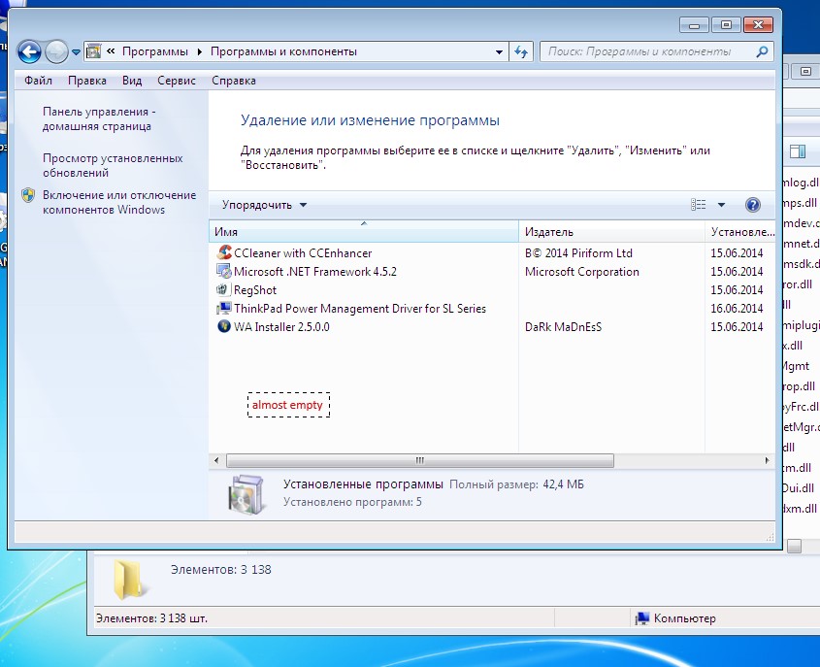This screenshot has height=667, width=820.
Task: Click the Программы и компоненты breadcrumb
Action: [283, 51]
